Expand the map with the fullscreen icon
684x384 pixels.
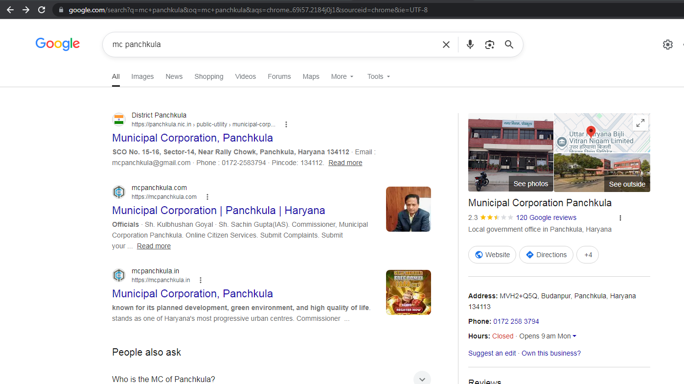[640, 123]
